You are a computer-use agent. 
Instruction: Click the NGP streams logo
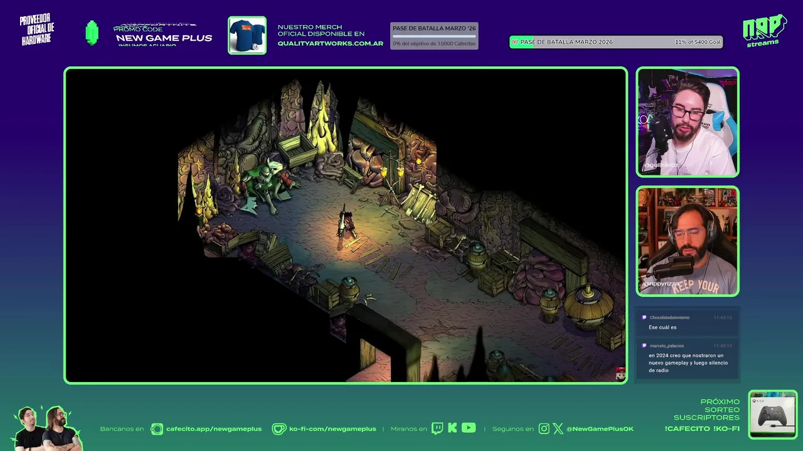(x=765, y=31)
